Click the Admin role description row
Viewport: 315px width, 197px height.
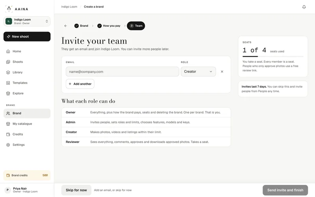pyautogui.click(x=146, y=122)
